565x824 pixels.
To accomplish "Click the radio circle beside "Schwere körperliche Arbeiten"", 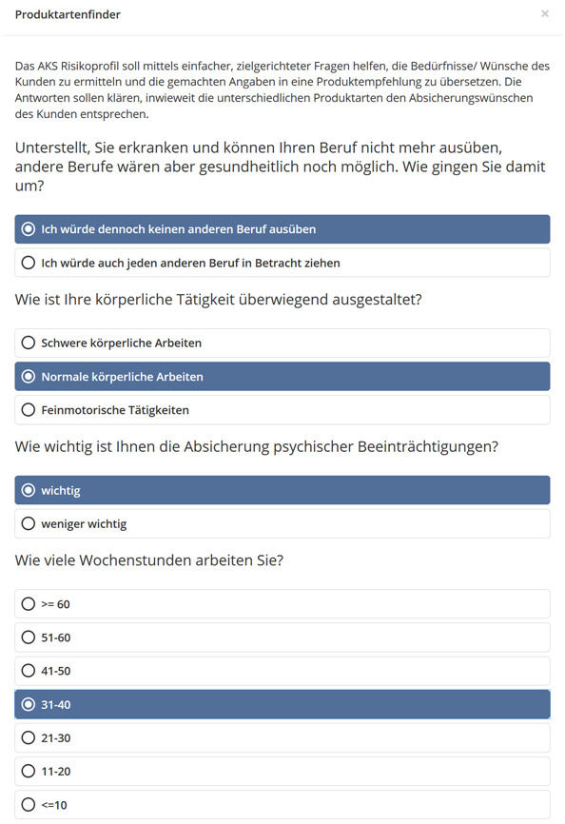I will click(29, 343).
